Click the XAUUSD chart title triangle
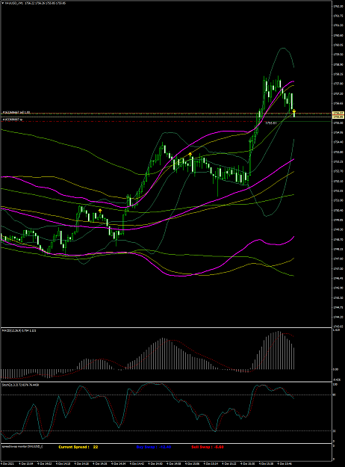 coord(3,3)
